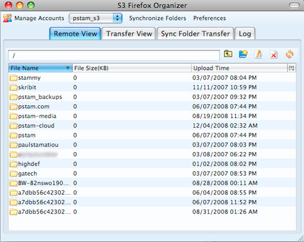Click upload time 03/07/2007 08:53 PM
The image size is (304, 242).
(224, 173)
